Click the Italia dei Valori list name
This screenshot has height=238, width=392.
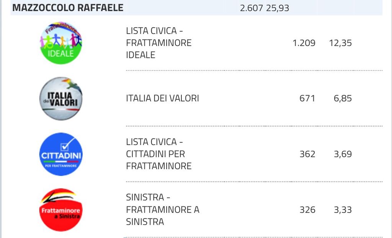coord(162,98)
